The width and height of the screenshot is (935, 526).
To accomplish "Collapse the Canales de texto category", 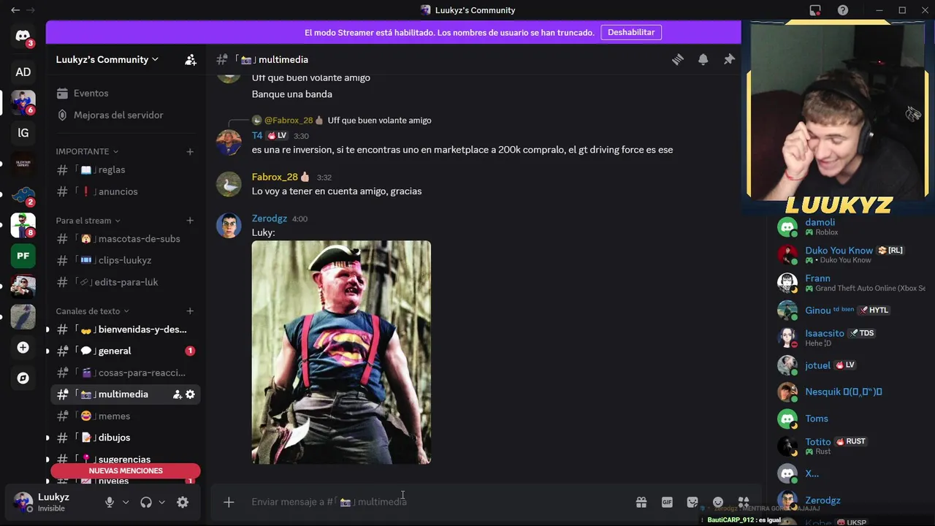I will click(93, 311).
